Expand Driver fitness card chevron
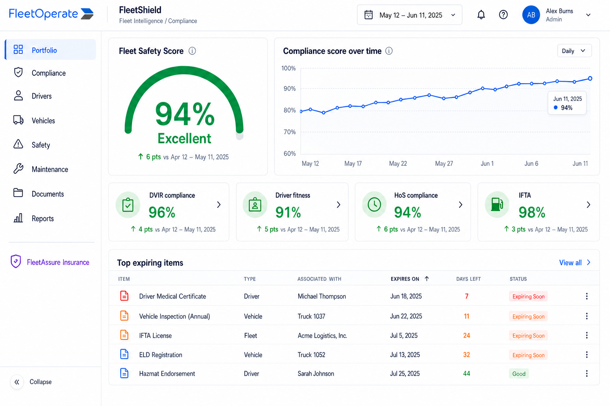Image resolution: width=610 pixels, height=406 pixels. (x=338, y=205)
